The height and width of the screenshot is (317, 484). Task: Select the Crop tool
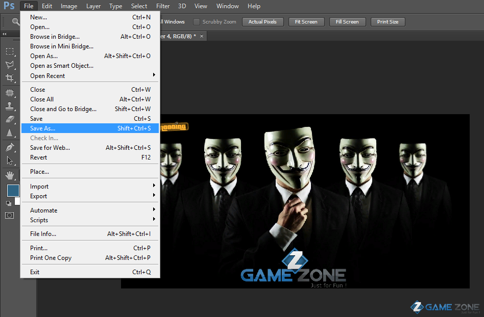point(10,78)
